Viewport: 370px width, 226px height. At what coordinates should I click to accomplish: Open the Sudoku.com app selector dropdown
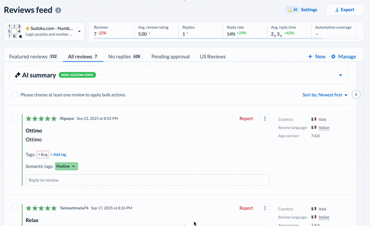(79, 32)
